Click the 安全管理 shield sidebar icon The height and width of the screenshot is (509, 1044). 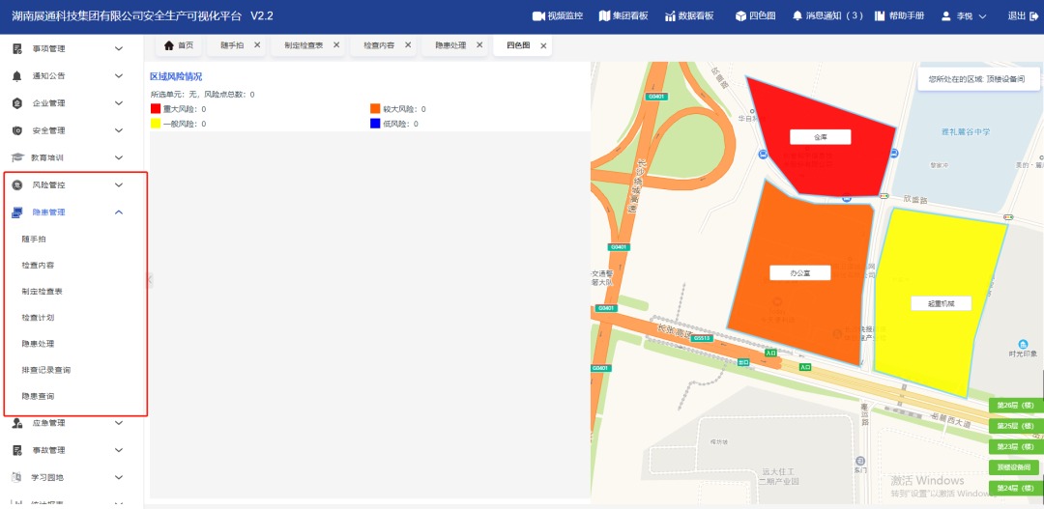17,130
